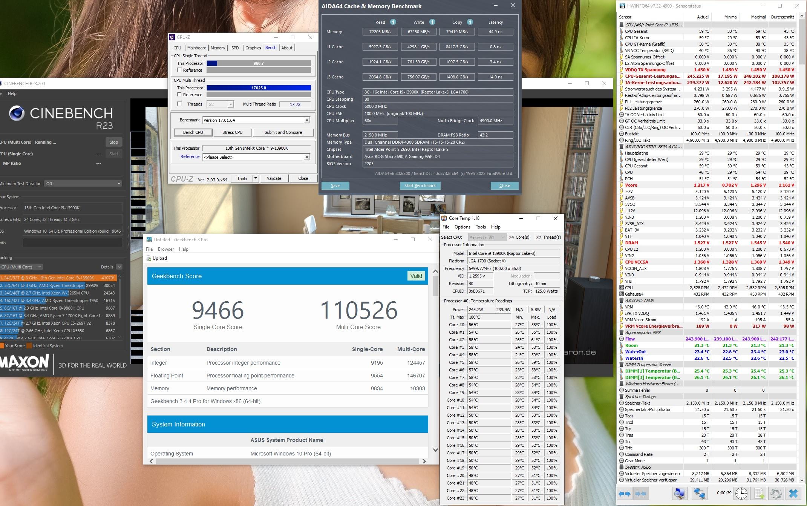
Task: Open HWiNFO remote network monitors icon
Action: [x=700, y=493]
